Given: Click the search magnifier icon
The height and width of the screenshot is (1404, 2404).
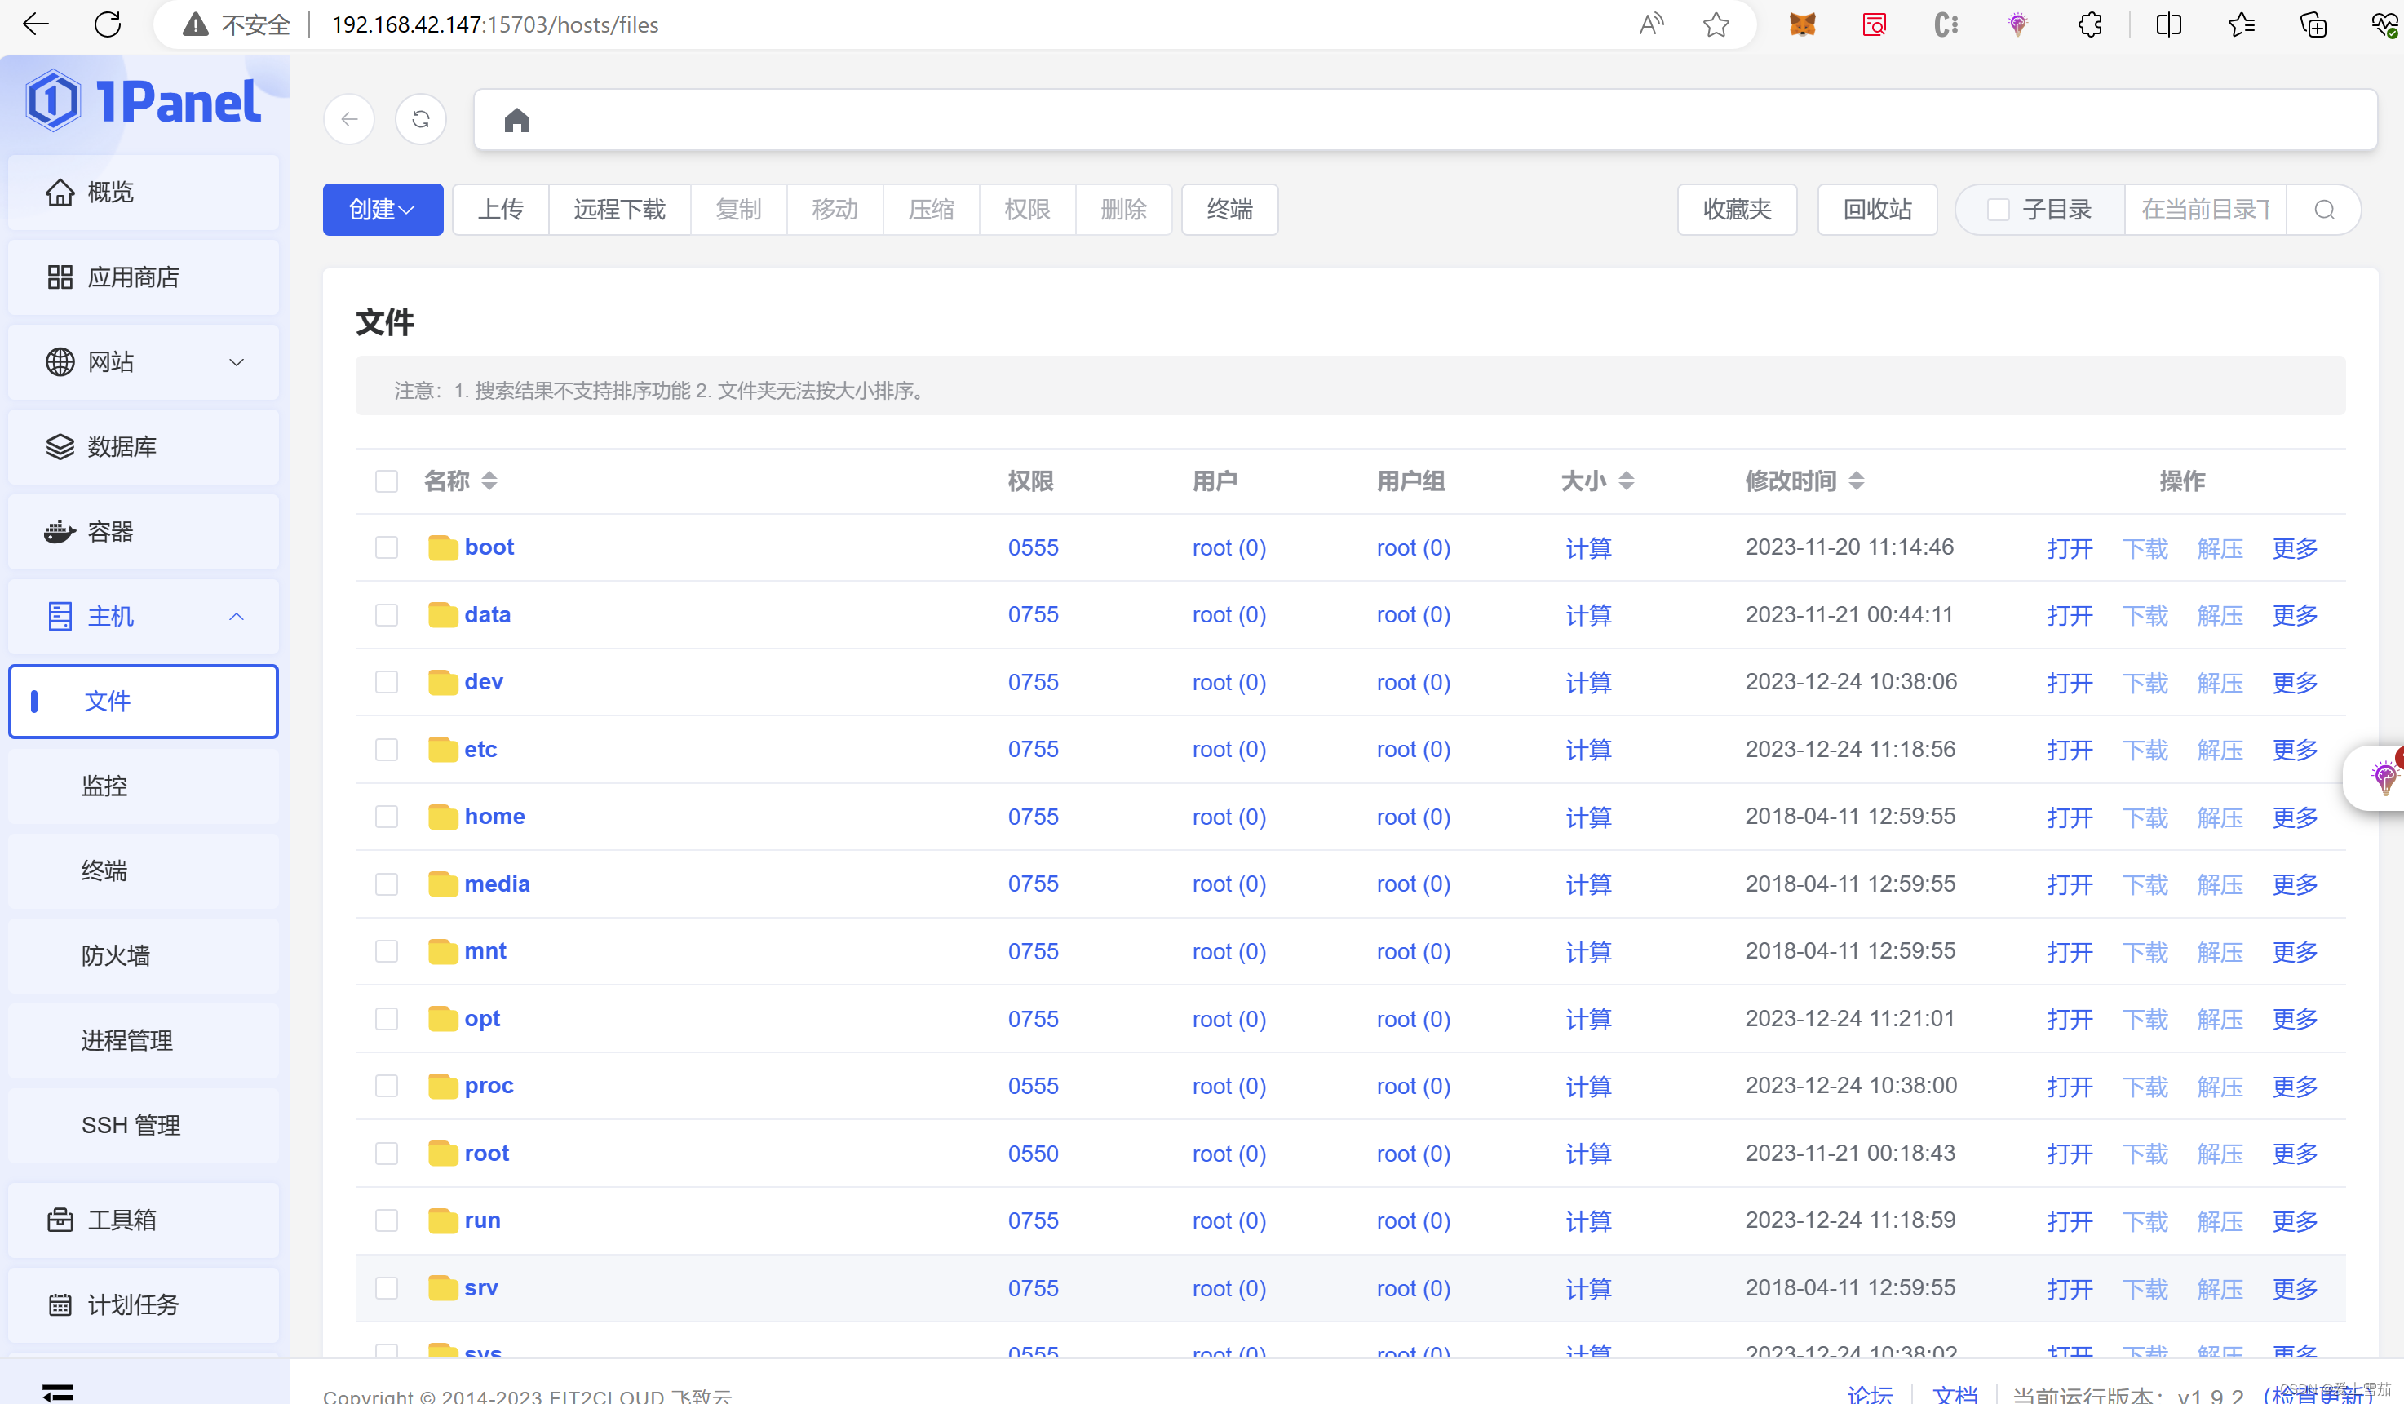Looking at the screenshot, I should coord(2324,210).
